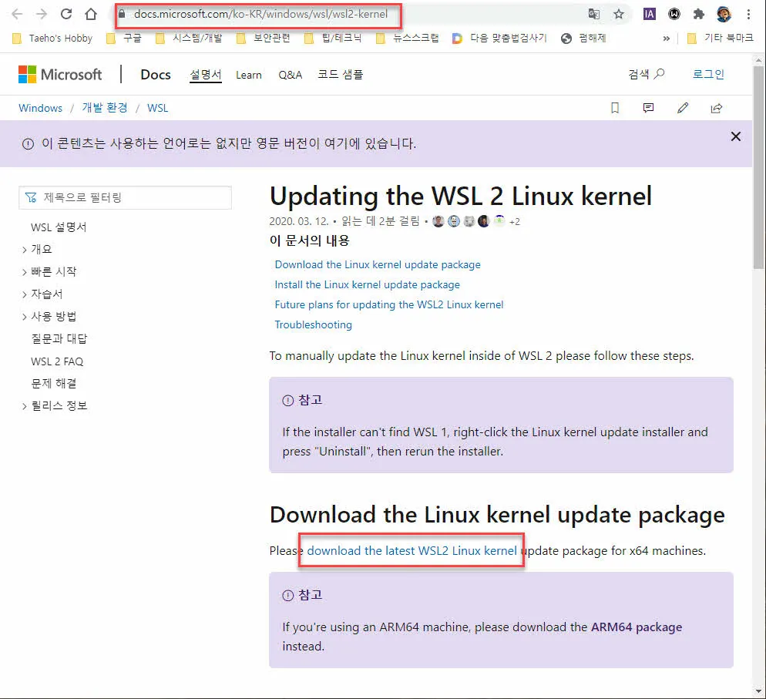Jump to the Troubleshooting section link
766x699 pixels.
click(x=313, y=324)
